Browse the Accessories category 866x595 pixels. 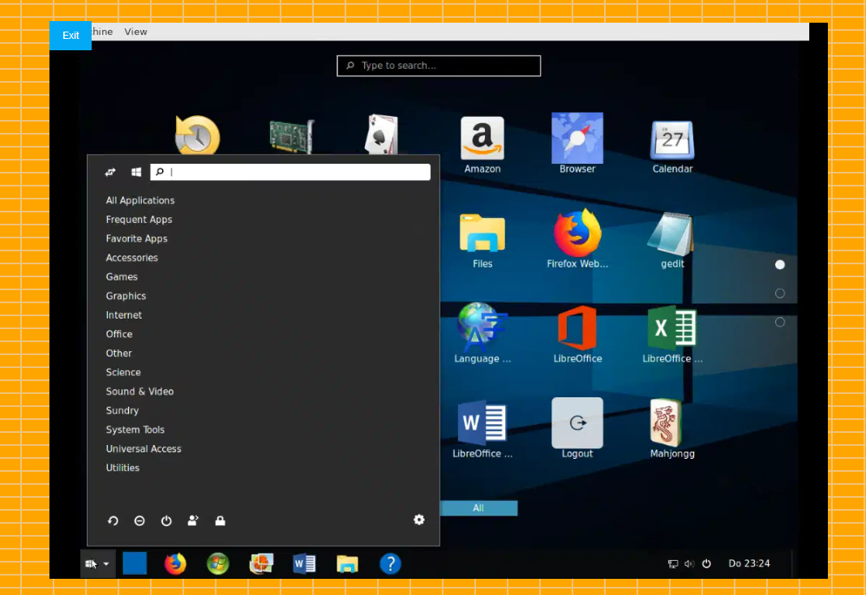coord(132,258)
